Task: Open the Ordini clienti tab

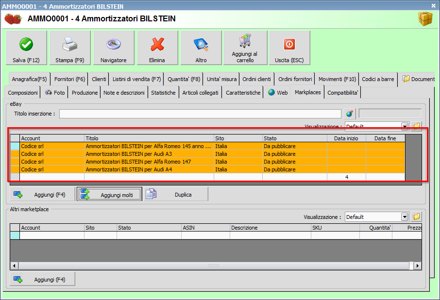Action: click(257, 79)
